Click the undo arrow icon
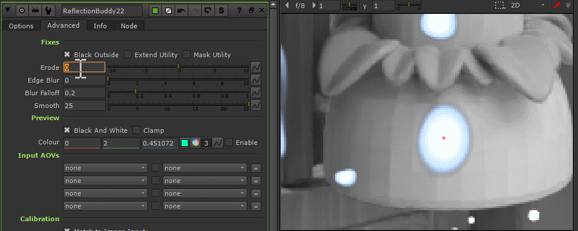Viewport: 578px width, 231px height. point(181,11)
